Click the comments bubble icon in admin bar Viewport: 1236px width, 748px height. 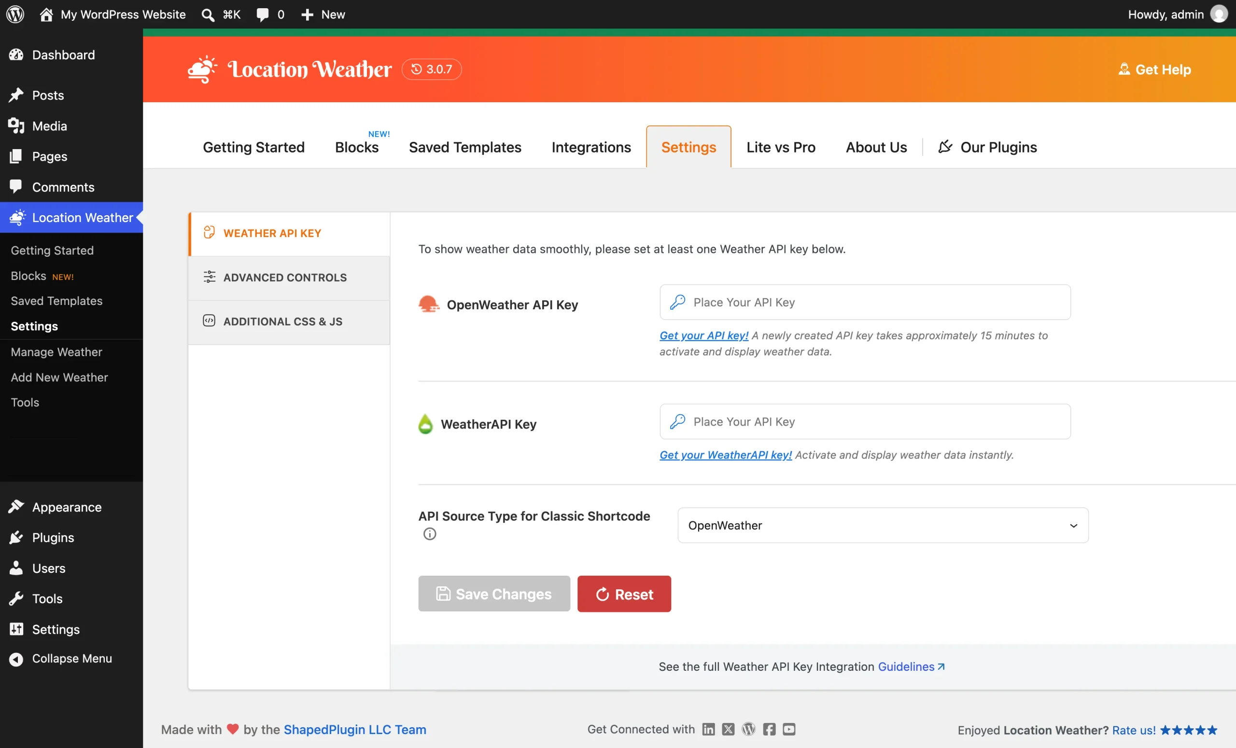(x=262, y=14)
